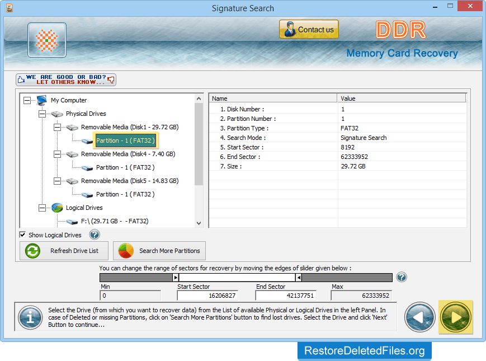Click the green Next arrow button
The image size is (486, 361).
[x=456, y=317]
